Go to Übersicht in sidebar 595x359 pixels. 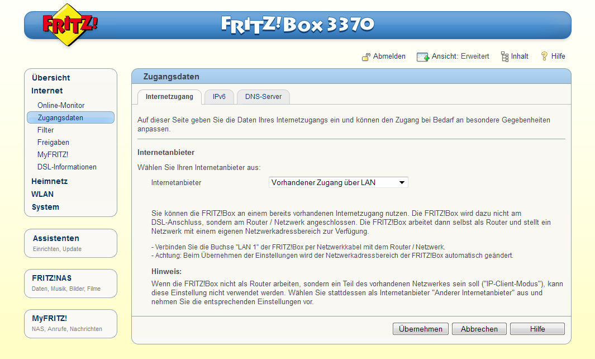click(51, 78)
